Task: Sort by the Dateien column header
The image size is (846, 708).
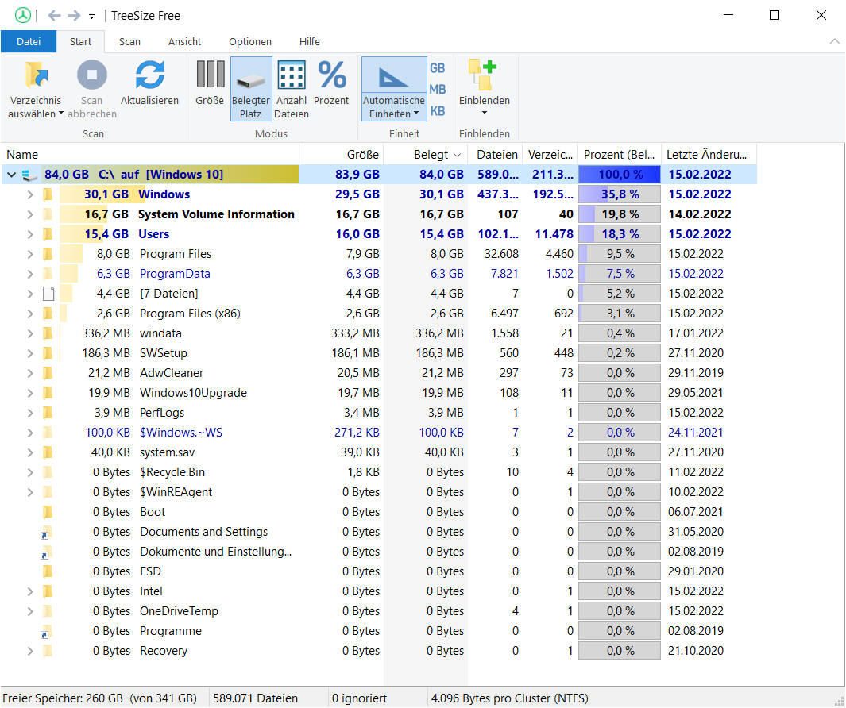Action: 496,155
